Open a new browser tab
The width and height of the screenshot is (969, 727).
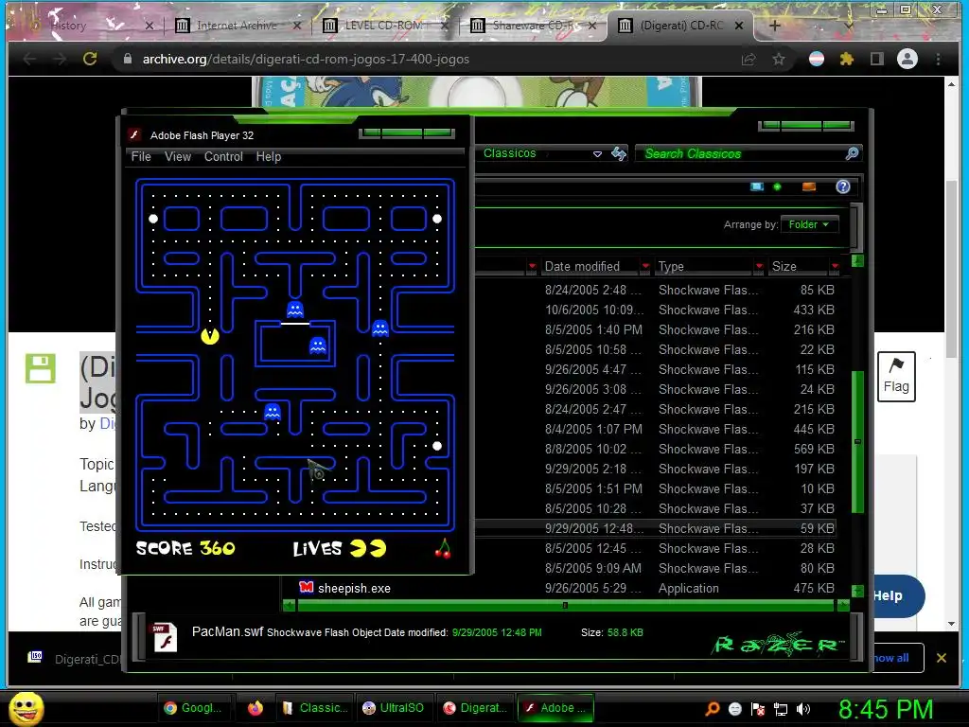pyautogui.click(x=774, y=26)
